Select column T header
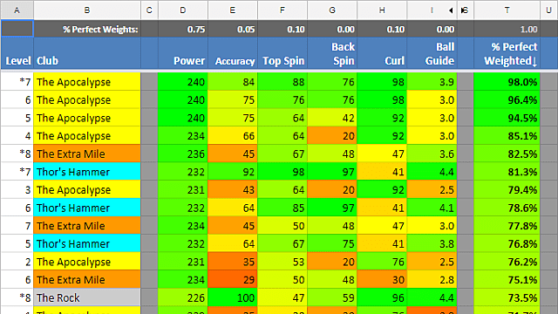Image resolution: width=558 pixels, height=314 pixels. point(507,10)
